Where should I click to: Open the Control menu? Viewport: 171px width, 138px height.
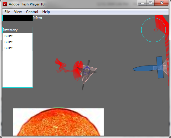pos(32,12)
